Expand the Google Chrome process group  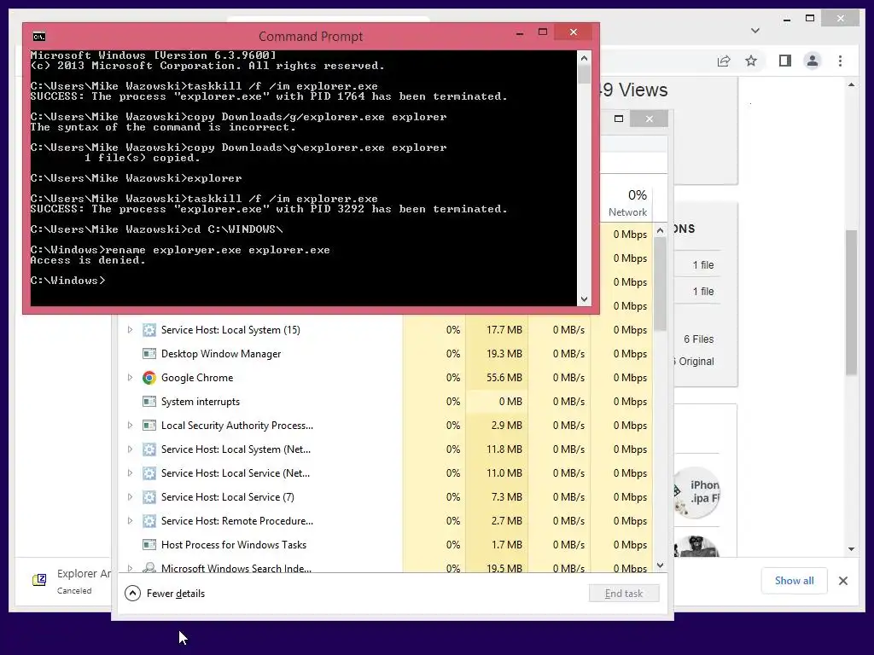[130, 378]
